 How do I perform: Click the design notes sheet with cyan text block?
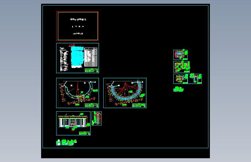pos(78,58)
